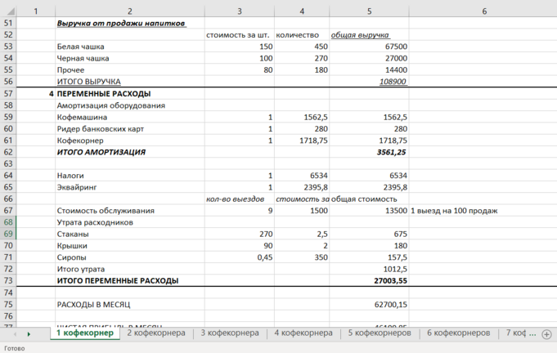The width and height of the screenshot is (557, 353).
Task: Select row header 56
Action: (x=8, y=82)
